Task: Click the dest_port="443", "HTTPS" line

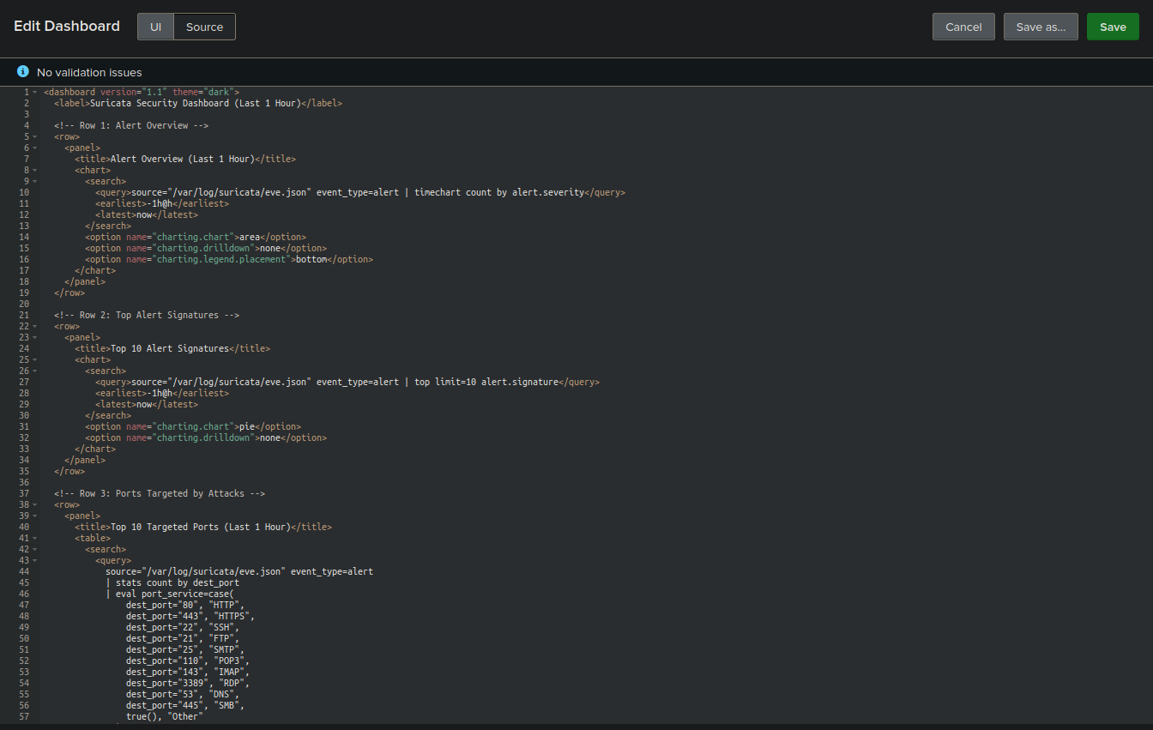Action: pos(190,616)
